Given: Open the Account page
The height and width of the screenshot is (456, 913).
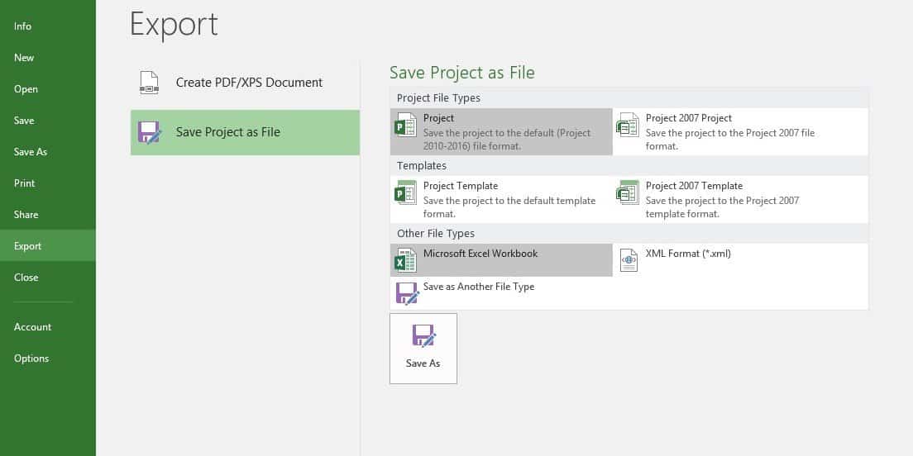Looking at the screenshot, I should pyautogui.click(x=33, y=327).
